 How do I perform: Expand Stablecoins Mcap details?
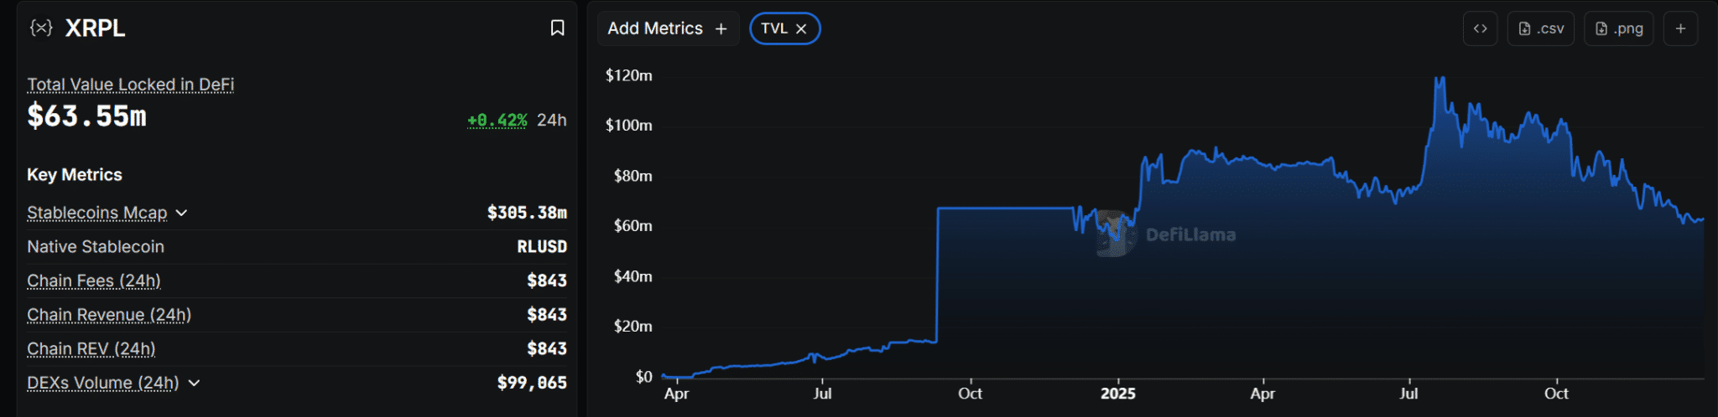click(x=181, y=213)
